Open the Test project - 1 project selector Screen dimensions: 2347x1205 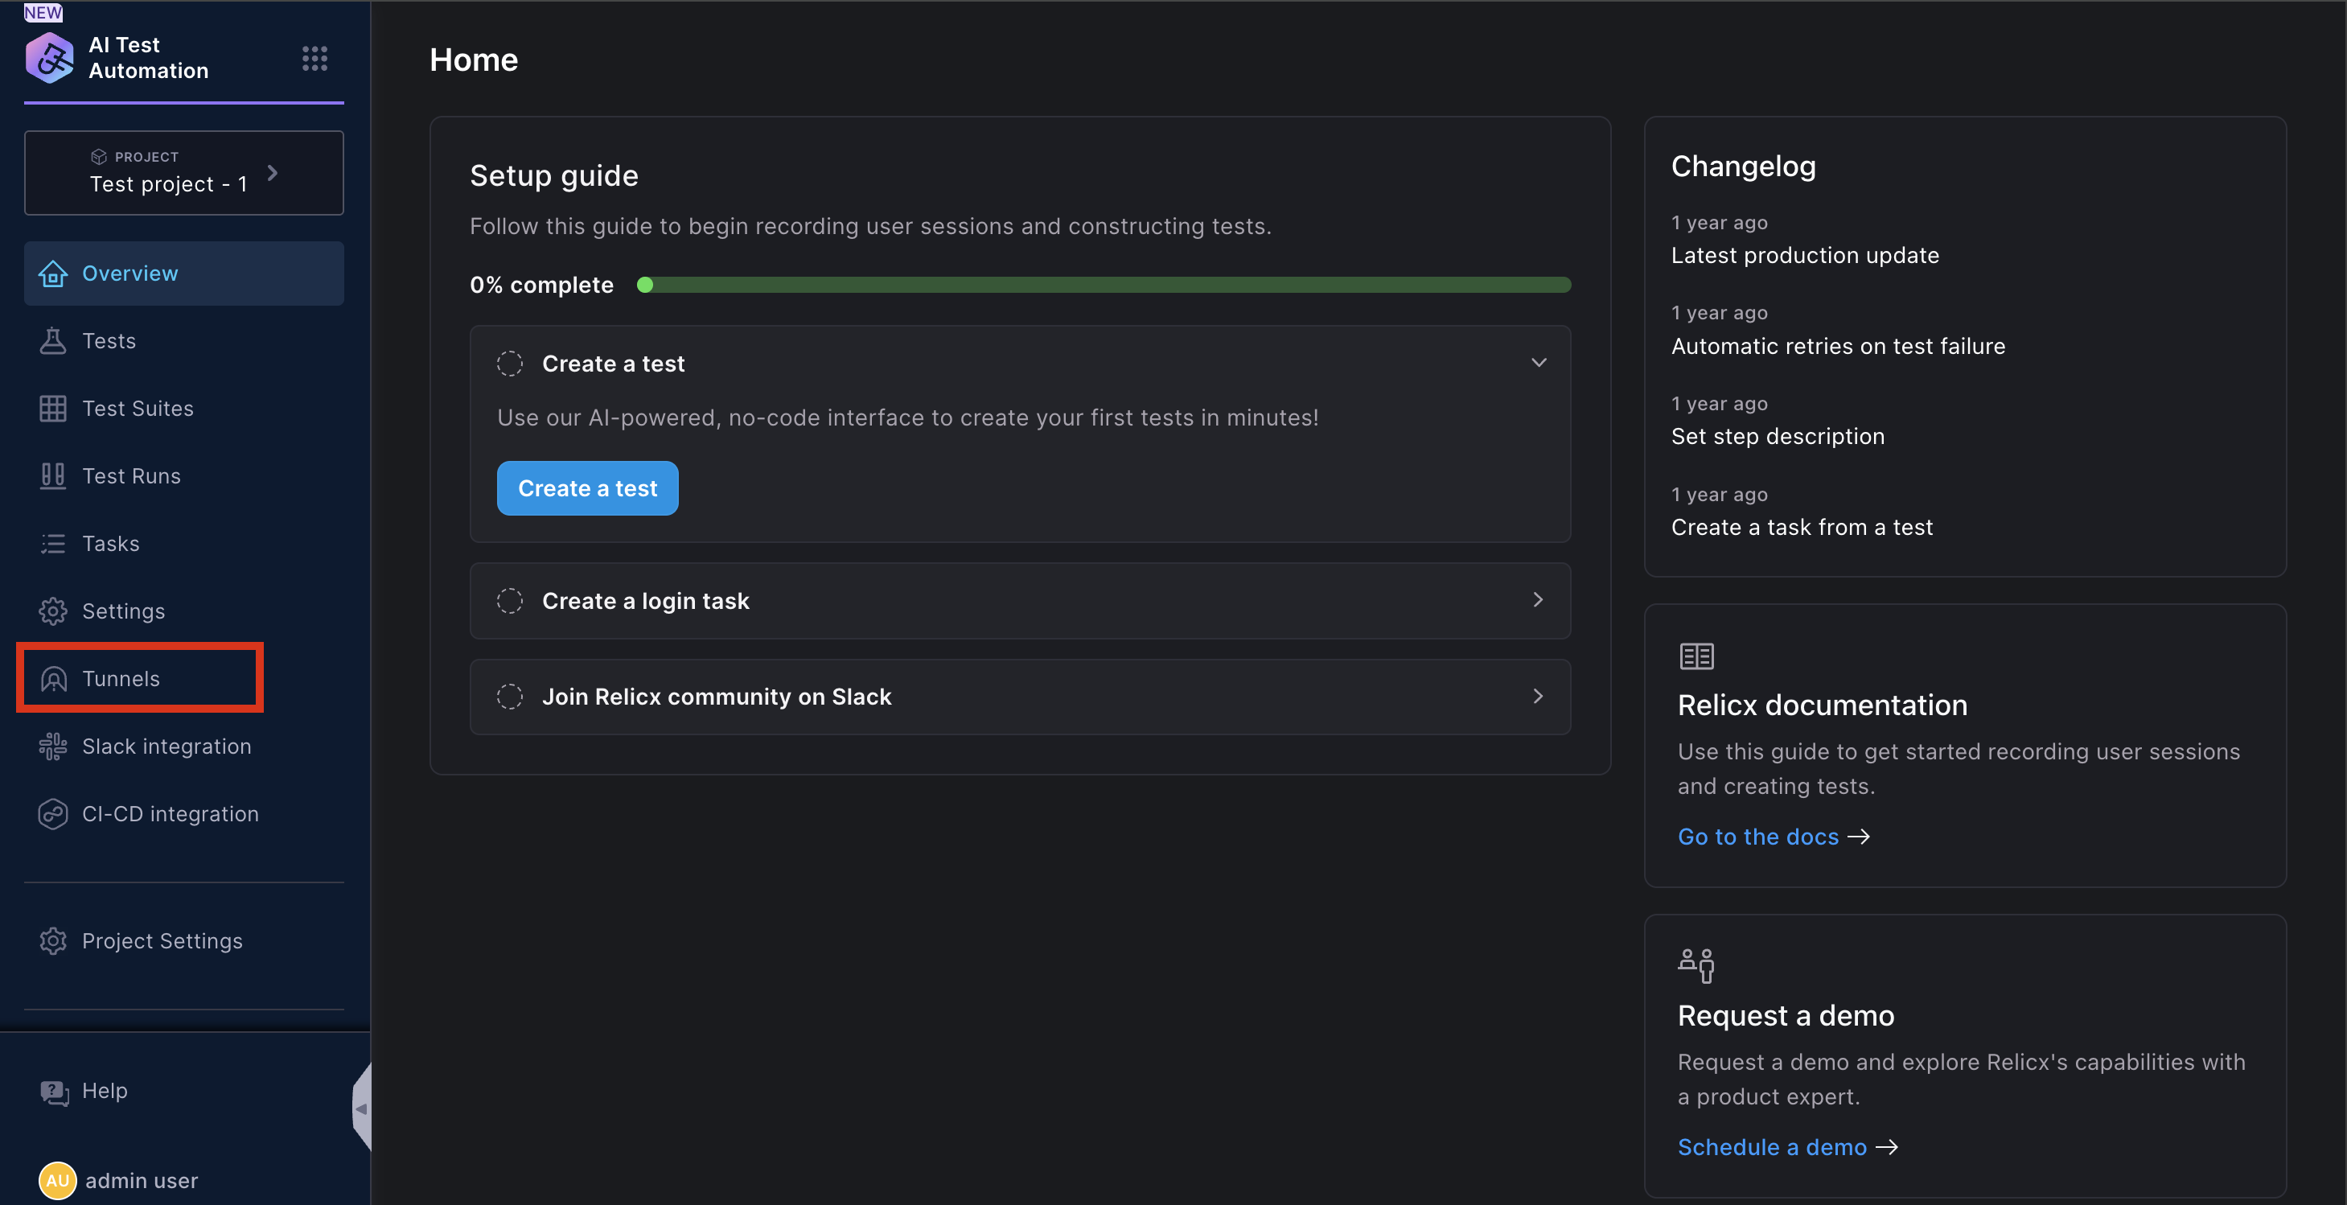(x=183, y=173)
